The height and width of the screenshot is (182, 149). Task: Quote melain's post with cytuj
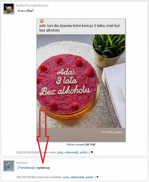66,177
